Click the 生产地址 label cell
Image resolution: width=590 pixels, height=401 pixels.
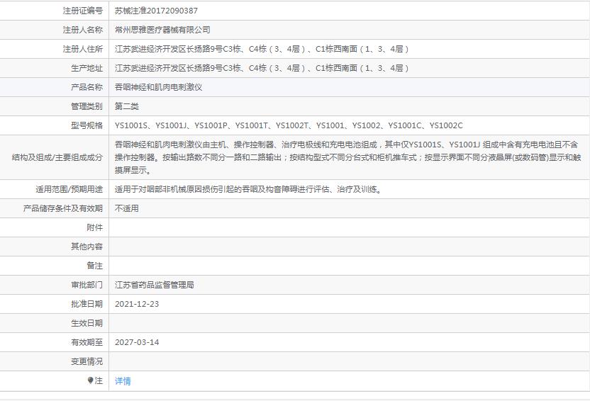tap(54, 68)
